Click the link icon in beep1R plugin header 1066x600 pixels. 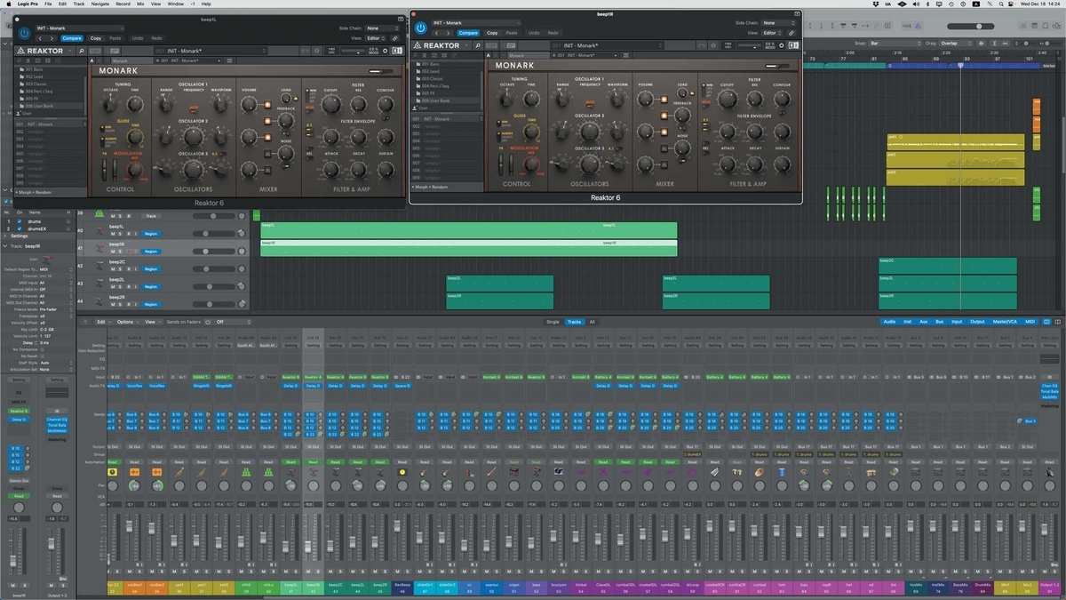click(792, 33)
